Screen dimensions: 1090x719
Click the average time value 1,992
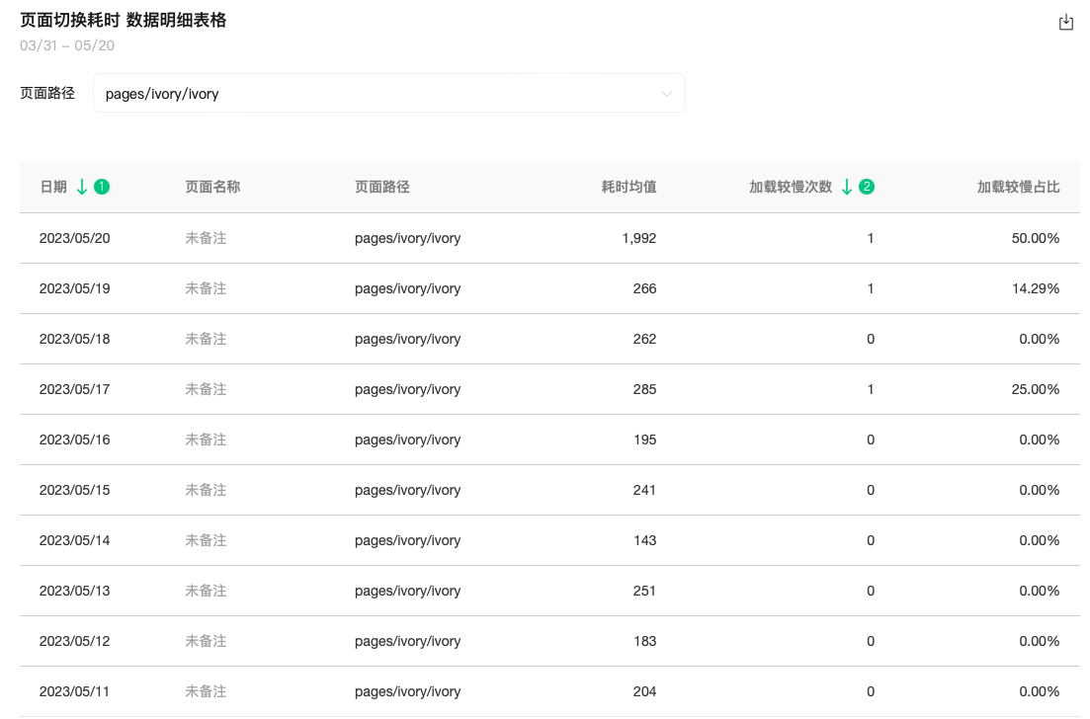pos(638,238)
